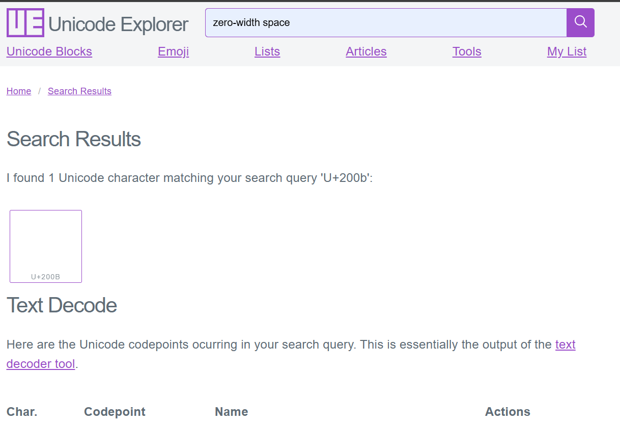Follow the 'text decoder tool' link
This screenshot has width=620, height=424.
[565, 345]
